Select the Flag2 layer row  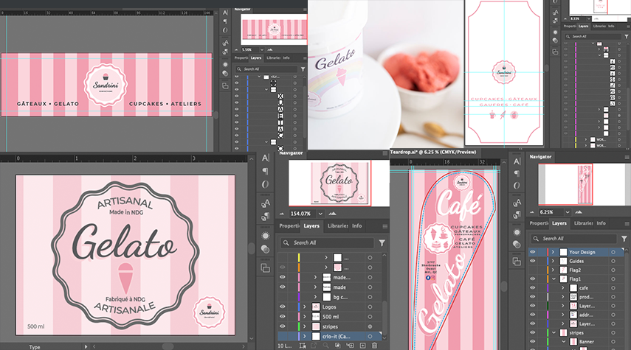[576, 270]
